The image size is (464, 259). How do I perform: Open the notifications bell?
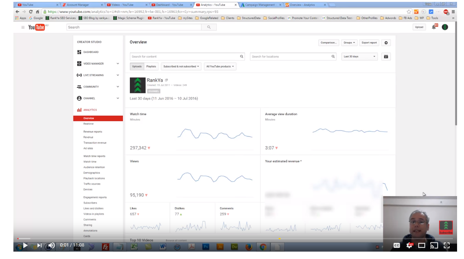(x=434, y=27)
